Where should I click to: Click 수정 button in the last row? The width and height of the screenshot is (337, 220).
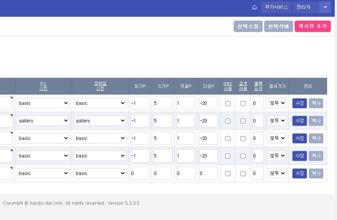(299, 173)
